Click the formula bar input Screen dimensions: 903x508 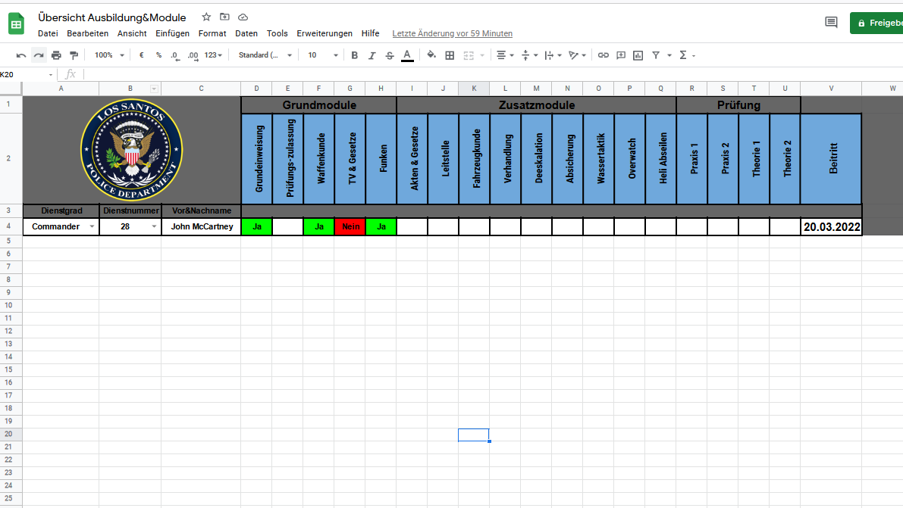(492, 74)
